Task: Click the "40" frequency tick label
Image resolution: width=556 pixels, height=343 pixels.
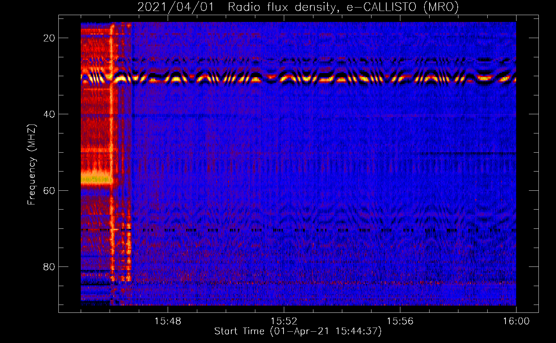Action: pyautogui.click(x=49, y=114)
